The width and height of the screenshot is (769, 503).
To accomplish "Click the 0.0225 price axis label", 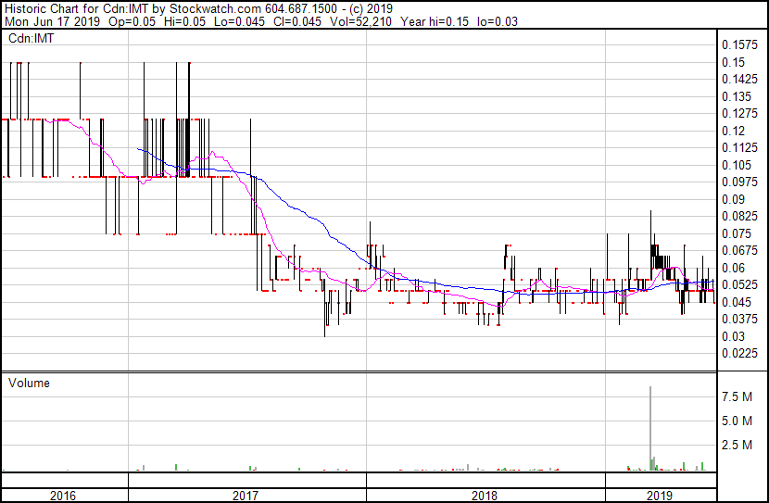I will pyautogui.click(x=740, y=353).
